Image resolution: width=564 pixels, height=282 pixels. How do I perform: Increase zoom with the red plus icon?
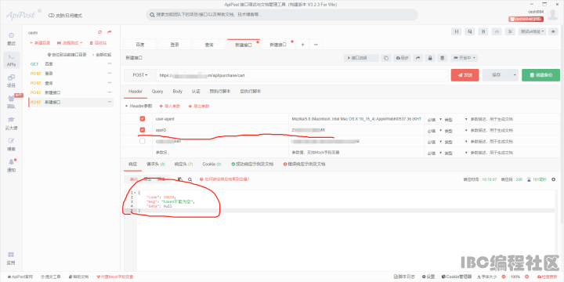click(x=527, y=277)
